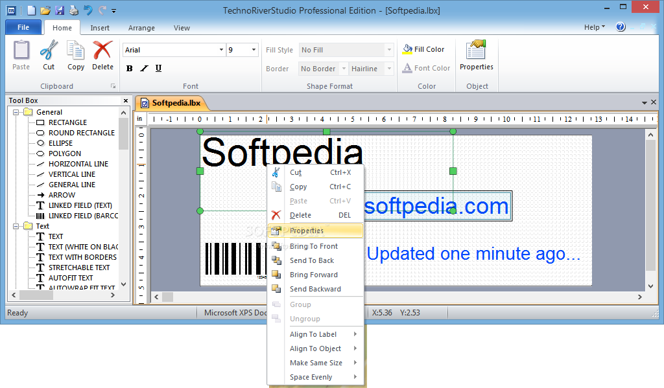Viewport: 664px width, 388px height.
Task: Open the No Fill style dropdown
Action: click(x=389, y=49)
